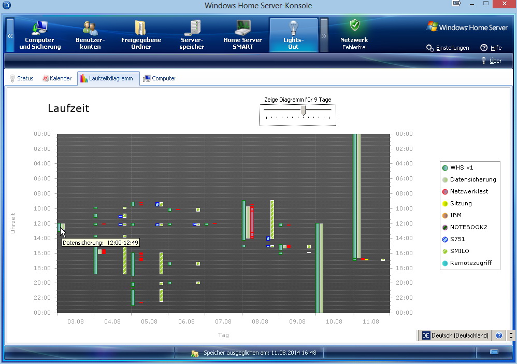Click Windows Home Server logo

[467, 27]
